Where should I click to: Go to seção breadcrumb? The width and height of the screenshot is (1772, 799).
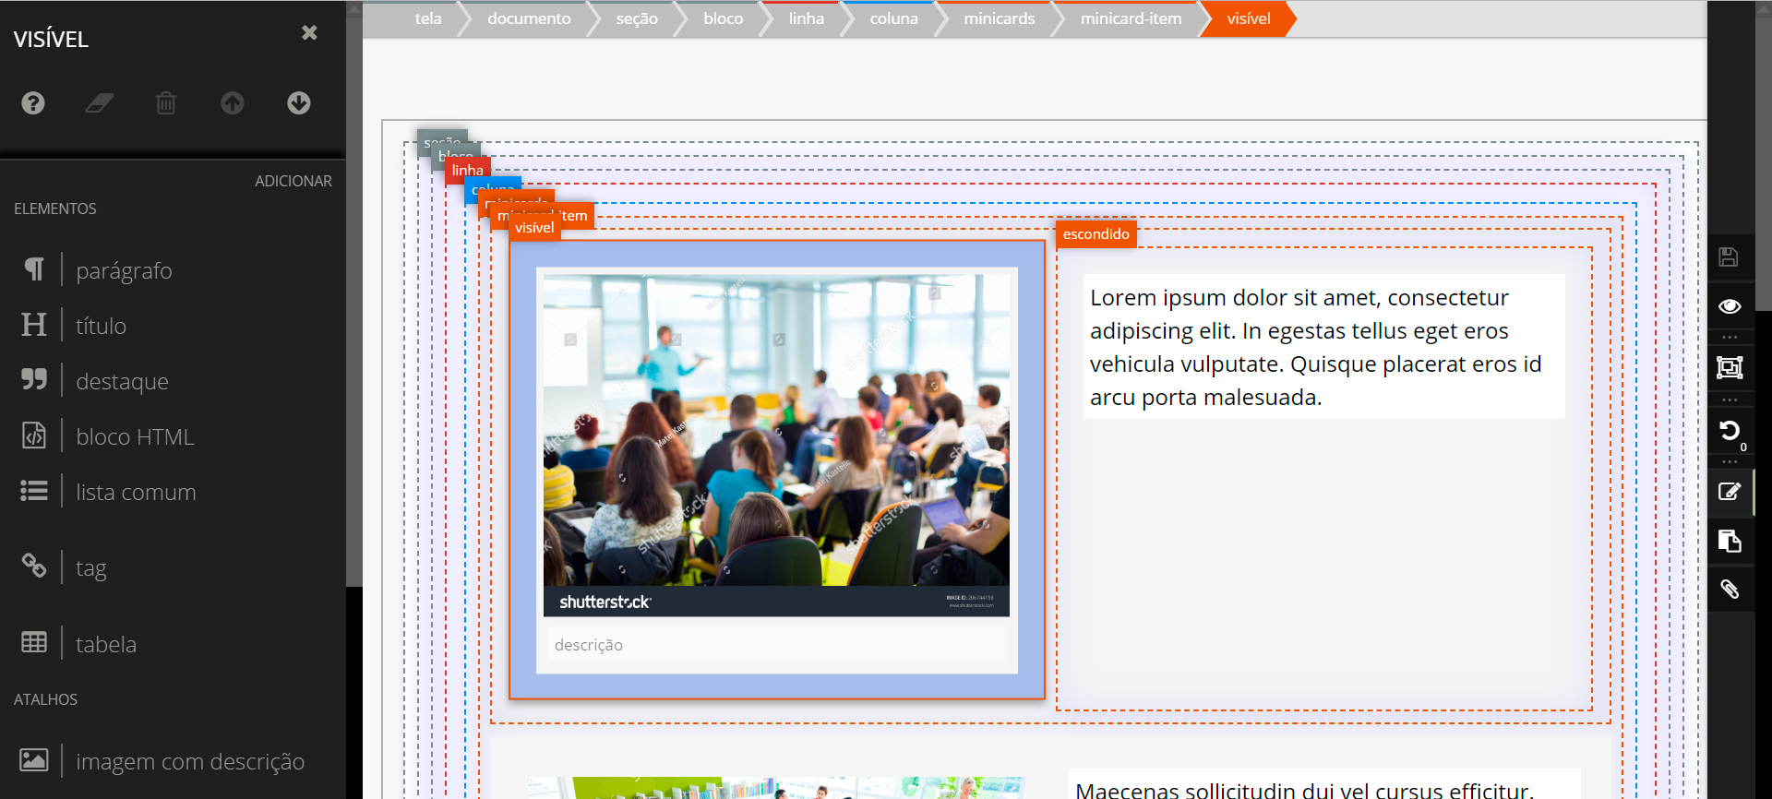637,18
